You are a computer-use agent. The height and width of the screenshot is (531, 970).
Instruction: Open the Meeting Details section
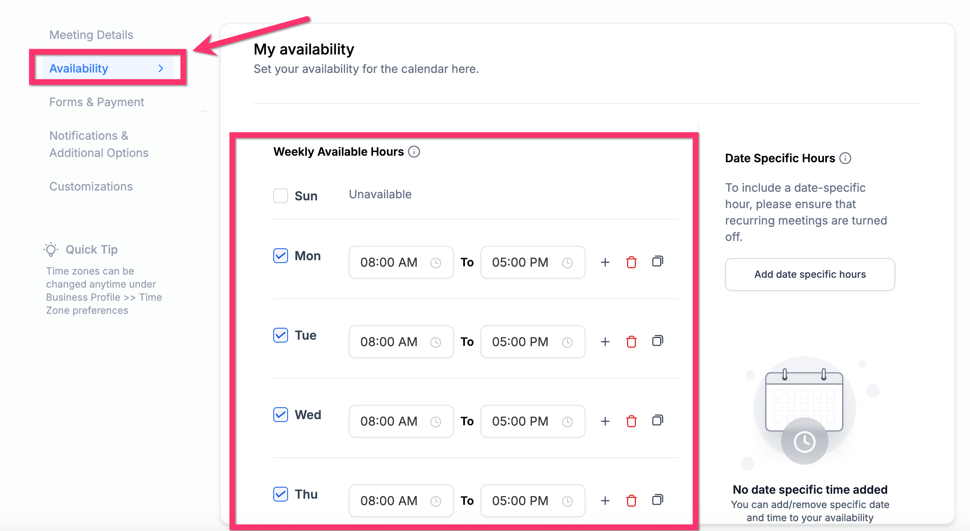point(91,35)
